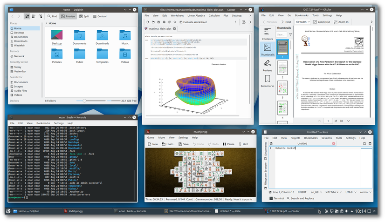Image resolution: width=385 pixels, height=222 pixels.
Task: Open the Fit Width zoom dropdown
Action: point(303,22)
